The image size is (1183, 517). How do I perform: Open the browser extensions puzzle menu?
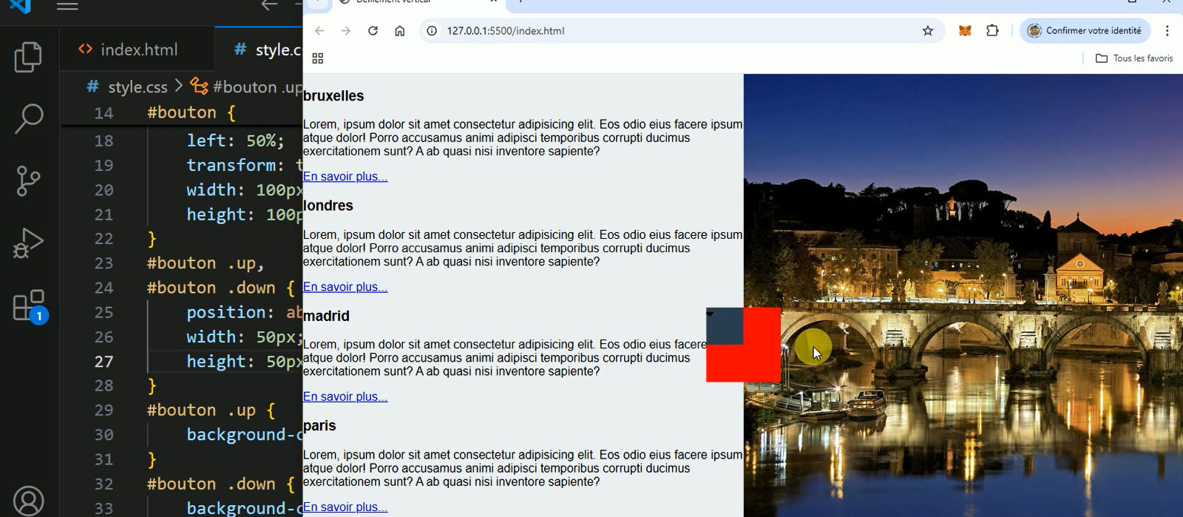pyautogui.click(x=992, y=31)
